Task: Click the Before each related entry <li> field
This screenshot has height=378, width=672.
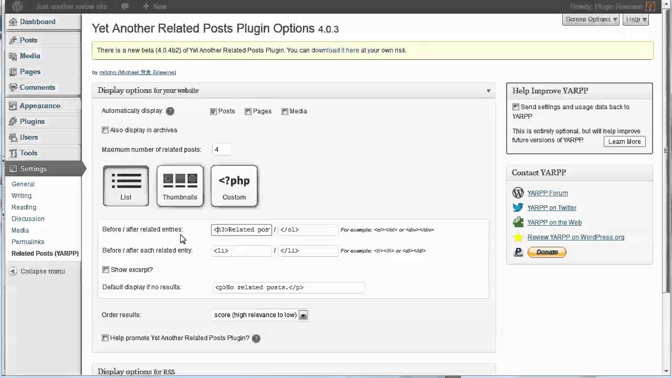Action: [x=241, y=250]
